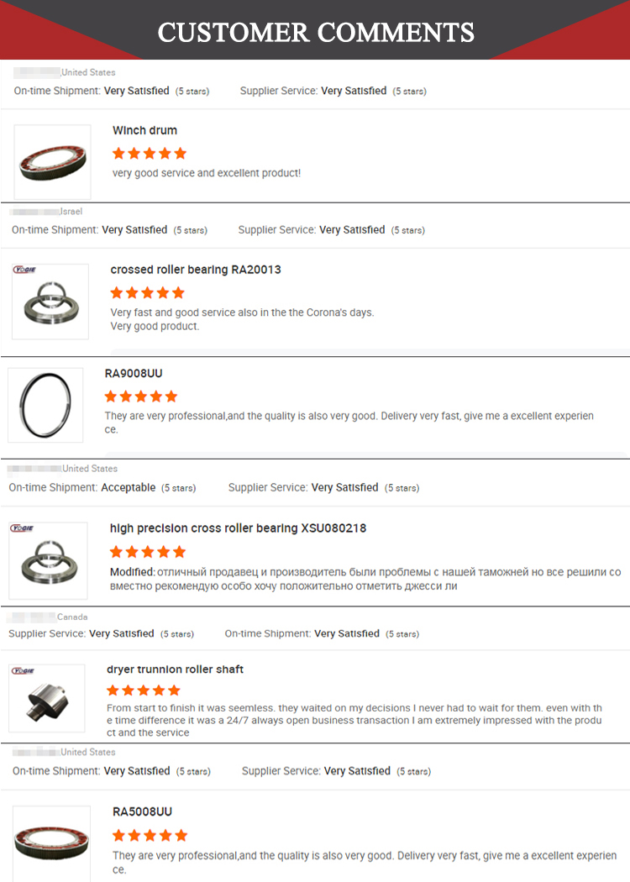630x882 pixels.
Task: Click the stars below crossed roller bearing RA20013
Action: 147,293
